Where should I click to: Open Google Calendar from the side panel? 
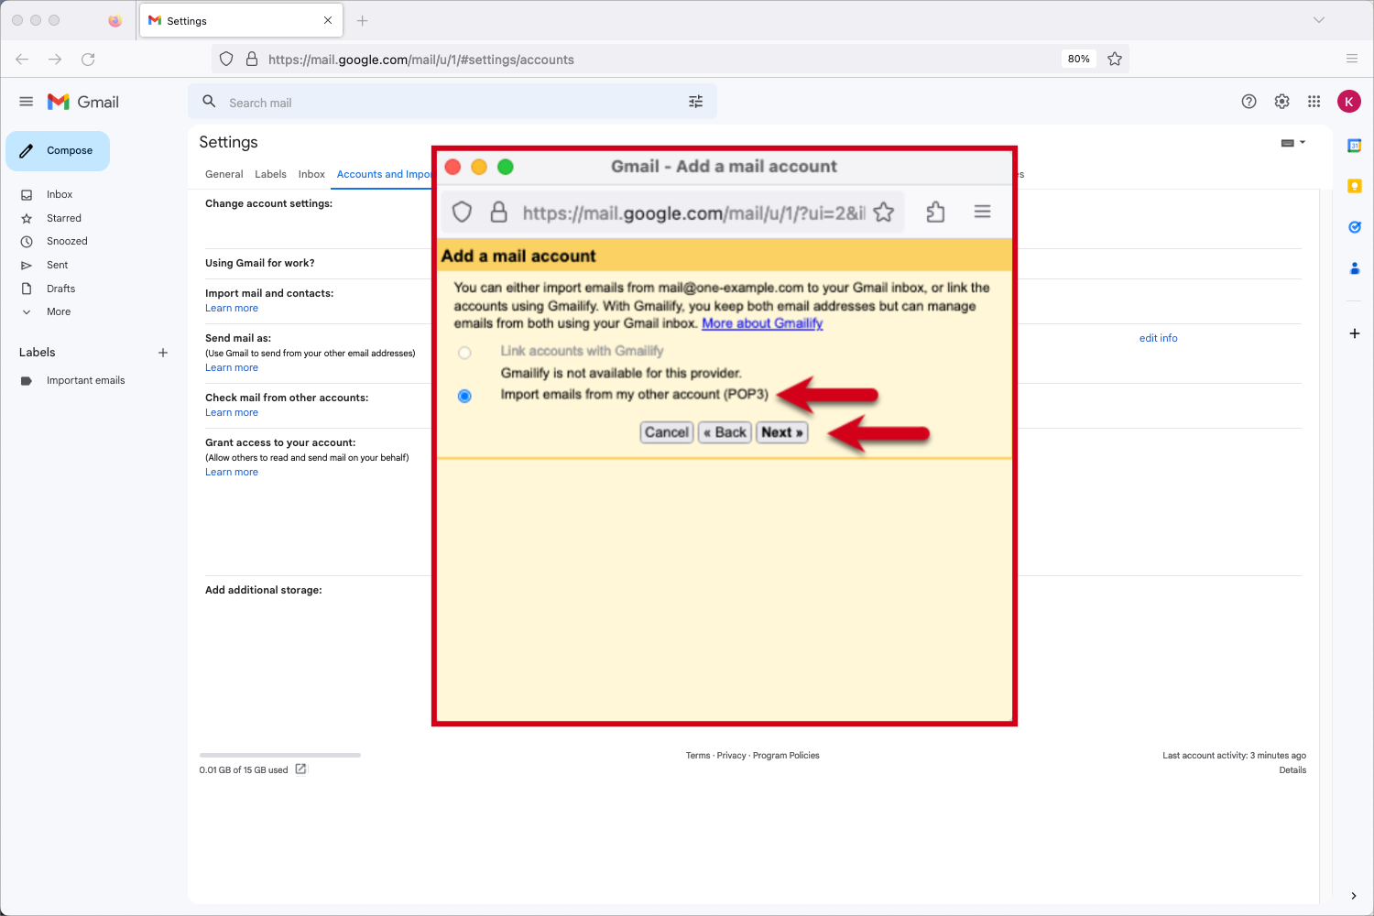point(1354,145)
